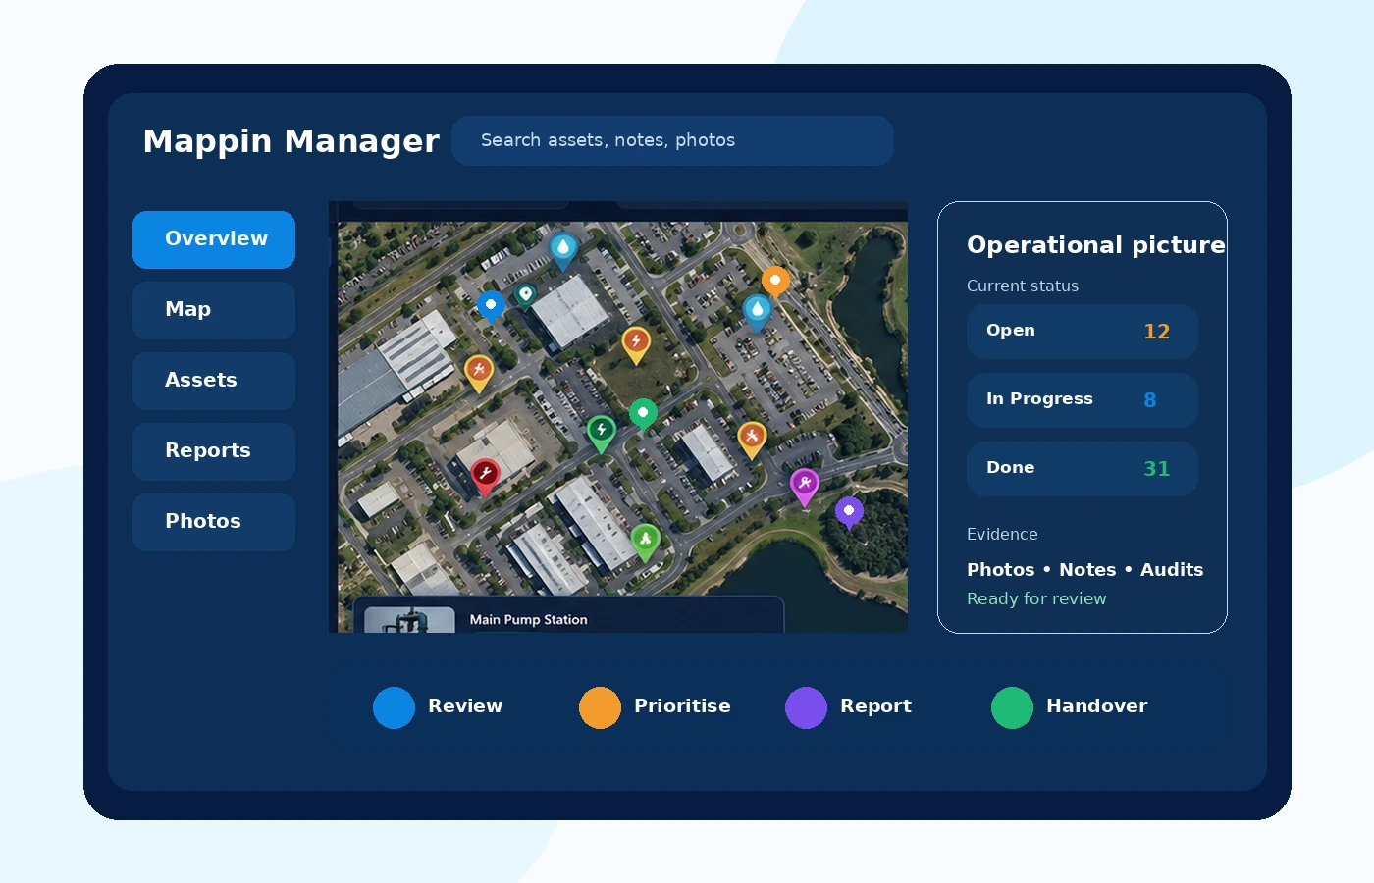Click the Ready for review text
This screenshot has height=883, width=1374.
point(1036,598)
